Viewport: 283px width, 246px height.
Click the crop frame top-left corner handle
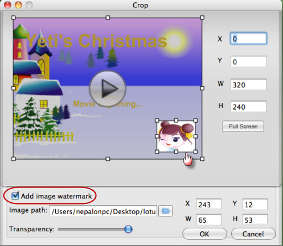click(x=13, y=18)
